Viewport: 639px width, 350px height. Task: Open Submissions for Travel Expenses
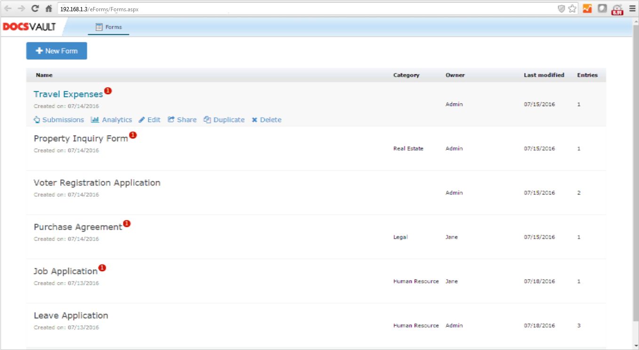tap(59, 120)
